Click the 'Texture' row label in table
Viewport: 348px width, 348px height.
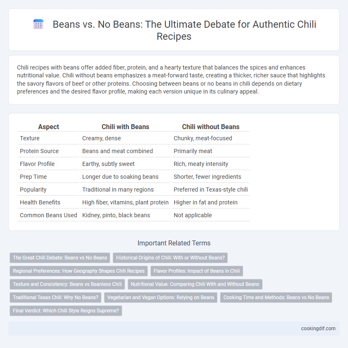(x=30, y=138)
